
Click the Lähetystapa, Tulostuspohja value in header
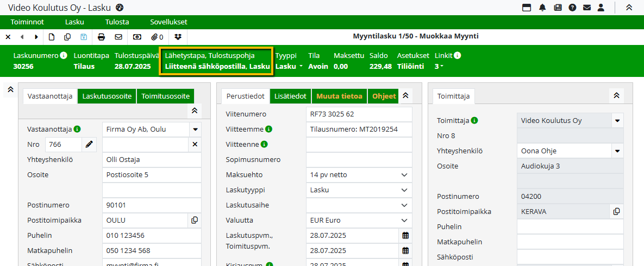(x=217, y=67)
